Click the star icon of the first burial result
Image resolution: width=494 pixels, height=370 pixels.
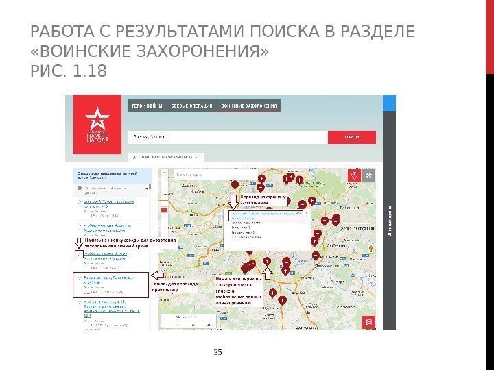click(x=80, y=201)
